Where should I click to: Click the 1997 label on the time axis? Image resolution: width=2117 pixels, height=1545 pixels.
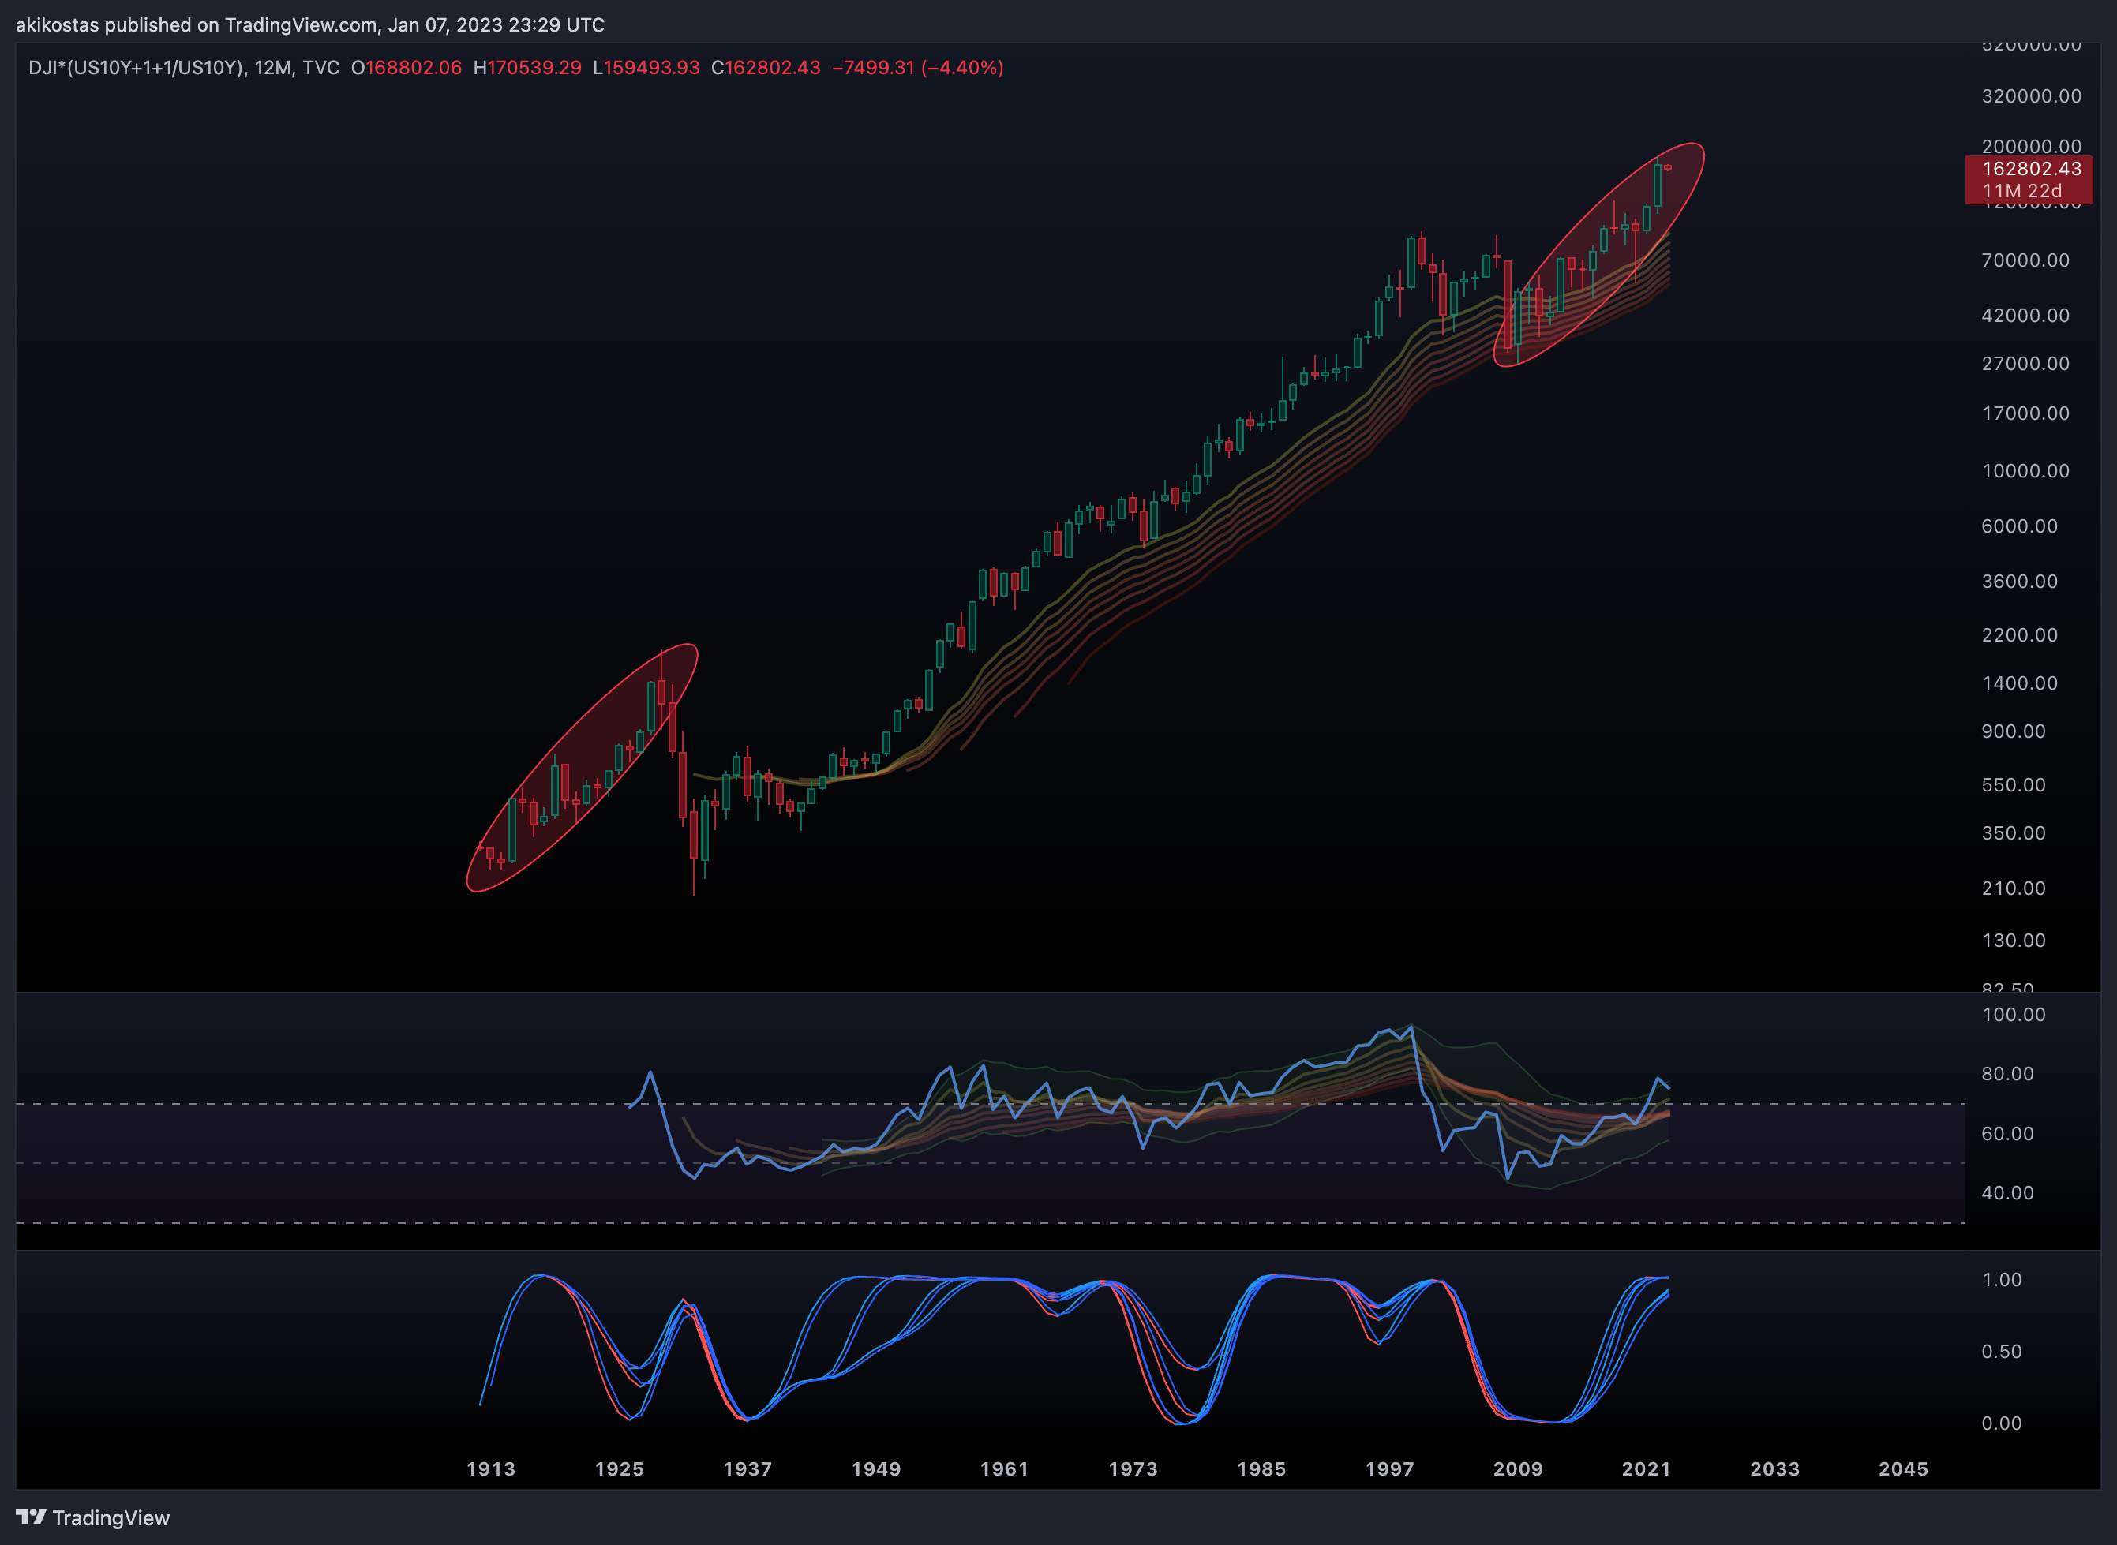[1389, 1469]
